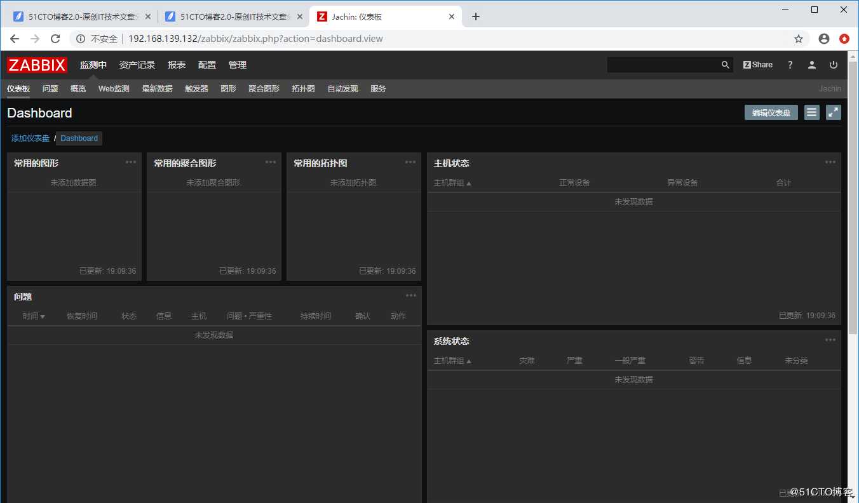The width and height of the screenshot is (859, 503).
Task: Reload the page with browser refresh icon
Action: tap(55, 39)
